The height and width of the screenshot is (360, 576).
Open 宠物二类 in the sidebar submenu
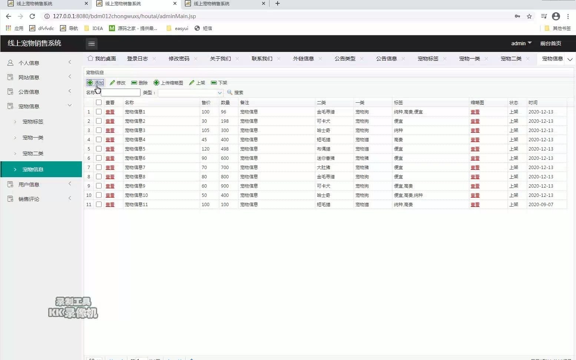[x=33, y=153]
